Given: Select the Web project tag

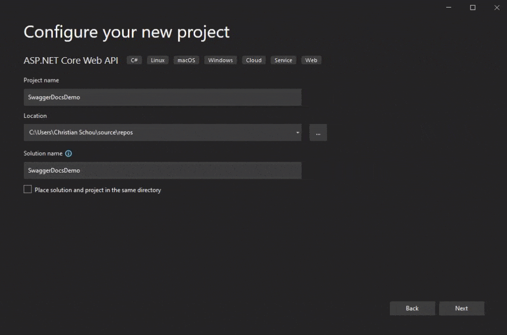Looking at the screenshot, I should click(x=311, y=60).
